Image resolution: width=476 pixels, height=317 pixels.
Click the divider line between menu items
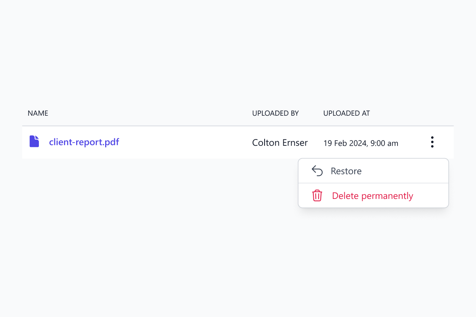tap(373, 183)
